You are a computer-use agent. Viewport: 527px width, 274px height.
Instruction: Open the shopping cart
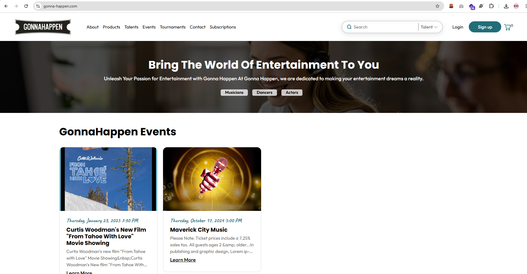coord(508,27)
